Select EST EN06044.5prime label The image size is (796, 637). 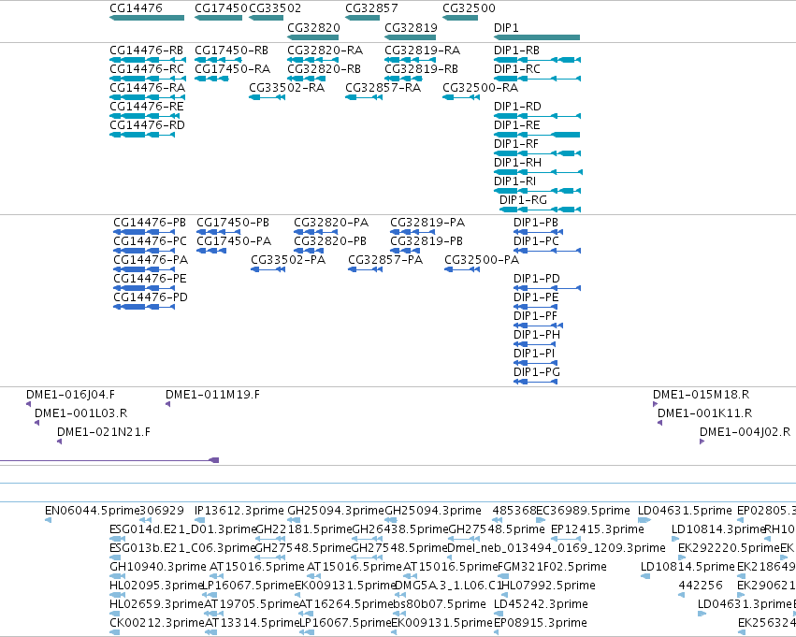coord(92,511)
